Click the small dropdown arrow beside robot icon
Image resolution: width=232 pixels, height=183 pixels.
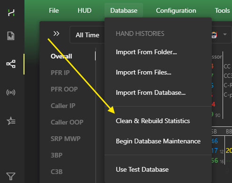click(x=225, y=34)
